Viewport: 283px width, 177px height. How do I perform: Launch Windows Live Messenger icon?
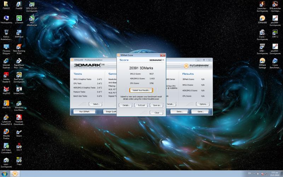tap(19, 106)
